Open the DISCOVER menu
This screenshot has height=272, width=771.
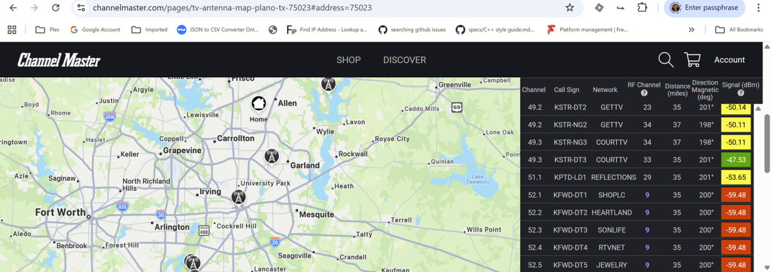(x=405, y=60)
